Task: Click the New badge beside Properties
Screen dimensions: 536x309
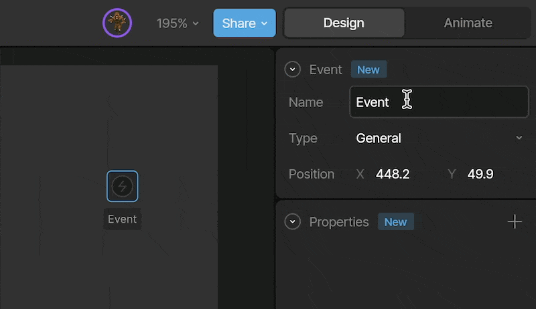Action: pyautogui.click(x=396, y=222)
